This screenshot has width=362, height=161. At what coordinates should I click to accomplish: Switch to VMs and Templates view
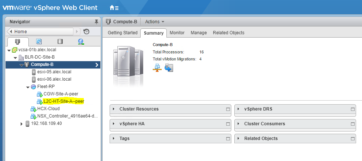click(38, 42)
